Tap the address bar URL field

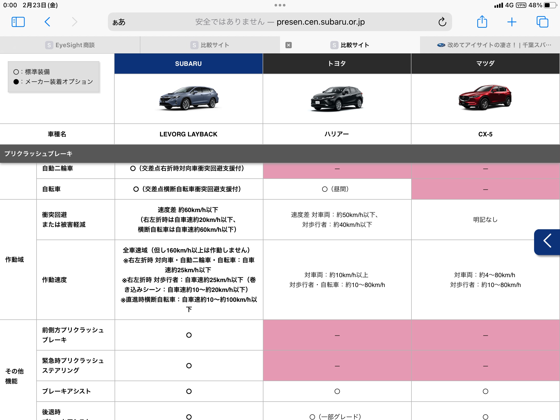[280, 22]
